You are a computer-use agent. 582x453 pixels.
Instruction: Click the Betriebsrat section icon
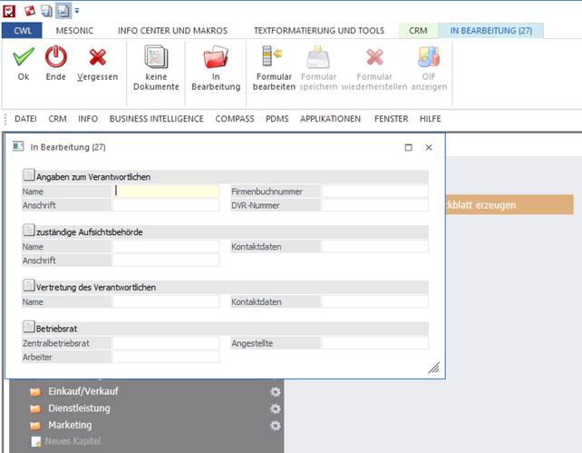coord(28,328)
